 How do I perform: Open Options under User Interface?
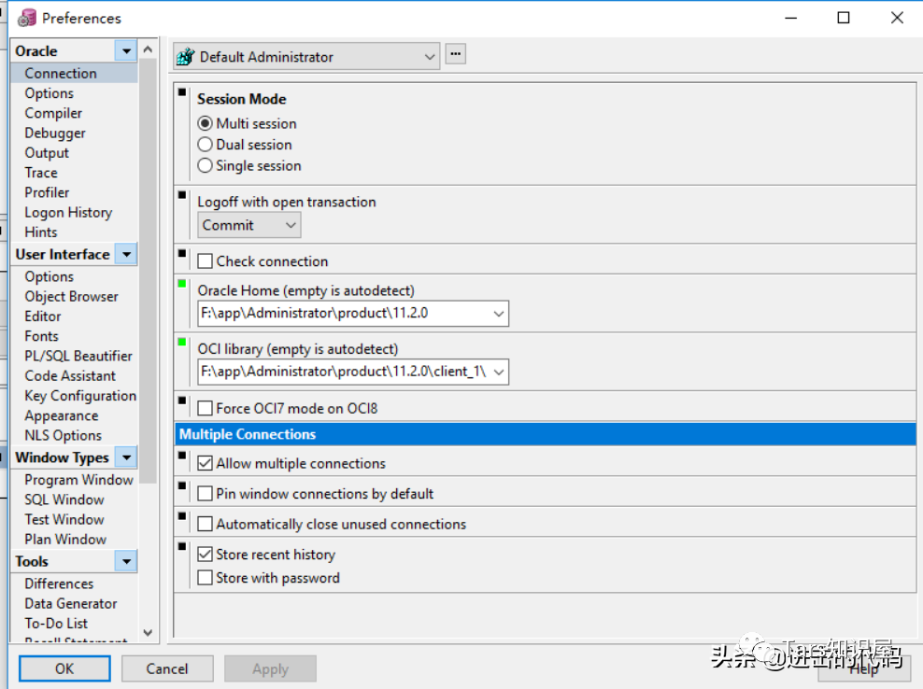click(49, 276)
